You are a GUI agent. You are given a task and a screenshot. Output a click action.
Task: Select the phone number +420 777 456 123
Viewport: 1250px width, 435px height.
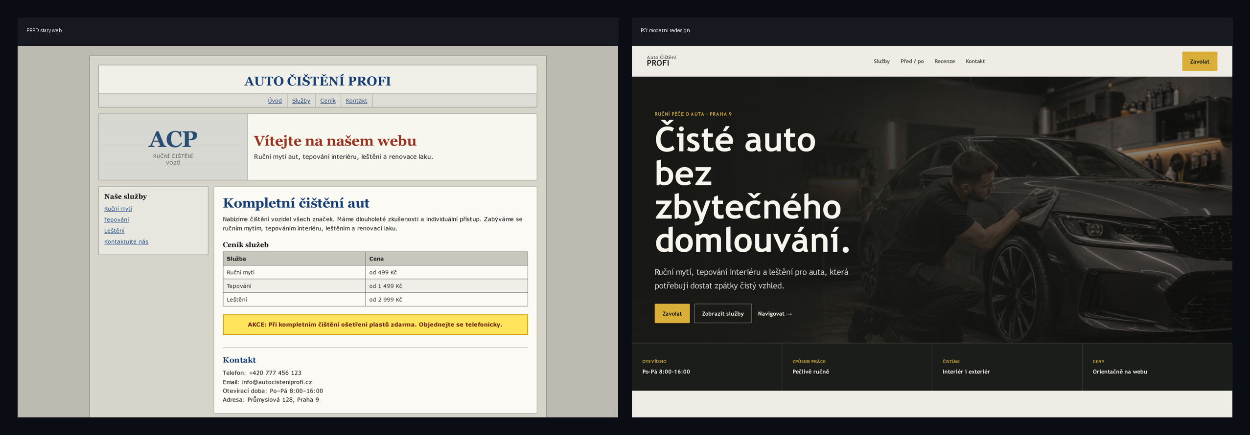tap(275, 373)
